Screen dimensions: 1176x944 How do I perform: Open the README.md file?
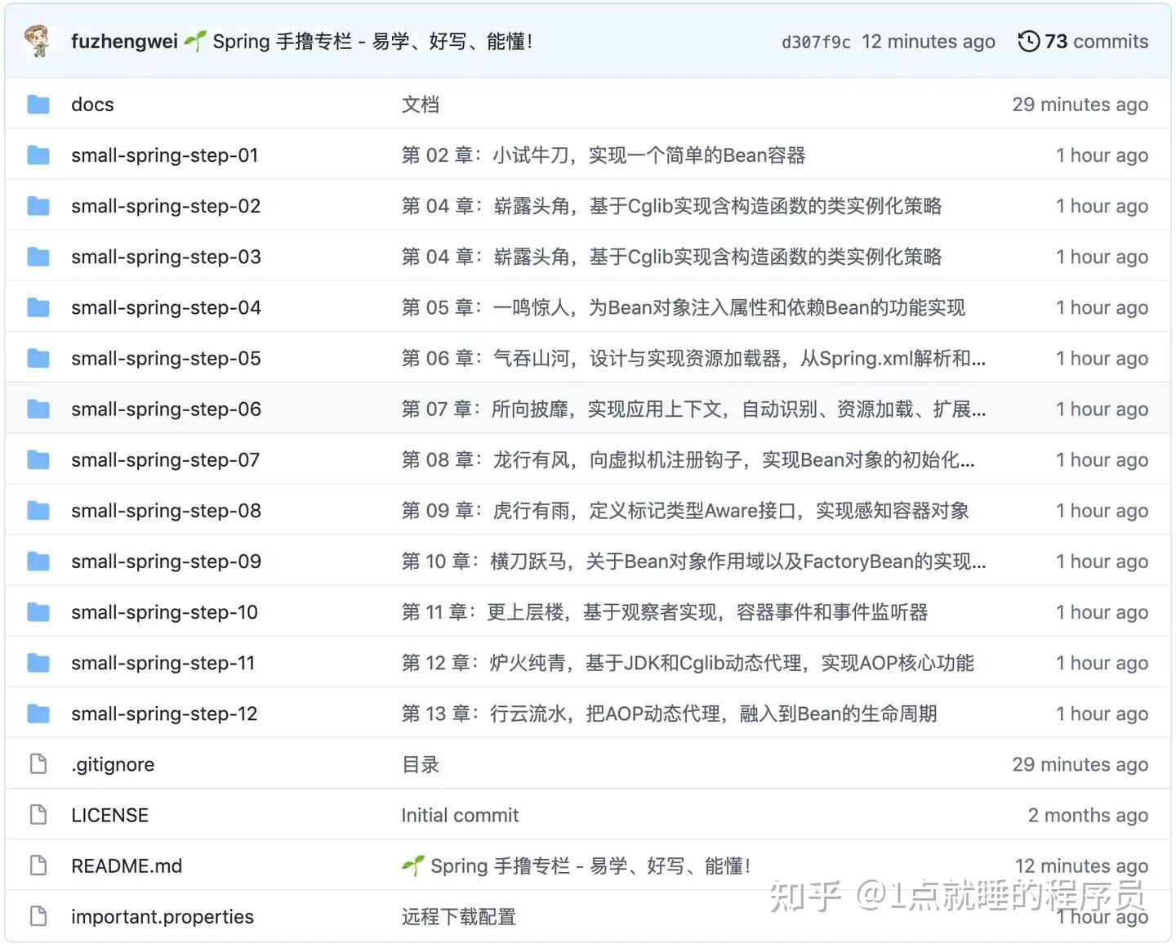(127, 865)
